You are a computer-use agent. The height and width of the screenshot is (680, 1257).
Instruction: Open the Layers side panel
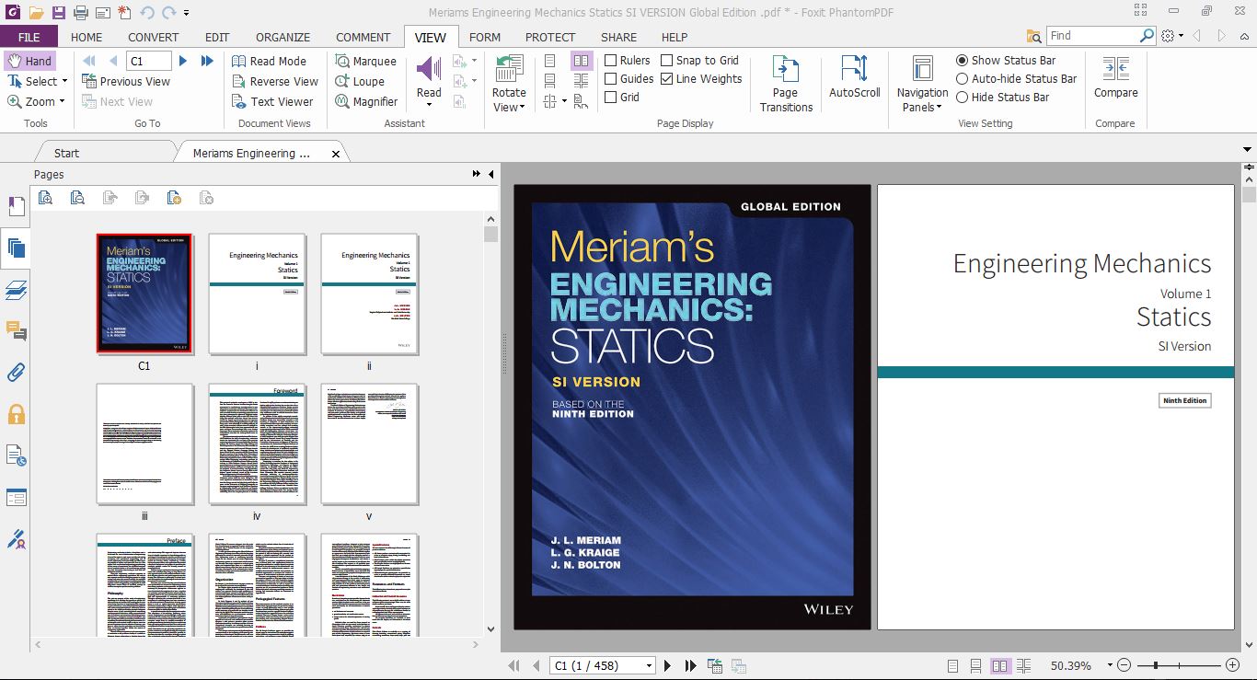[16, 290]
